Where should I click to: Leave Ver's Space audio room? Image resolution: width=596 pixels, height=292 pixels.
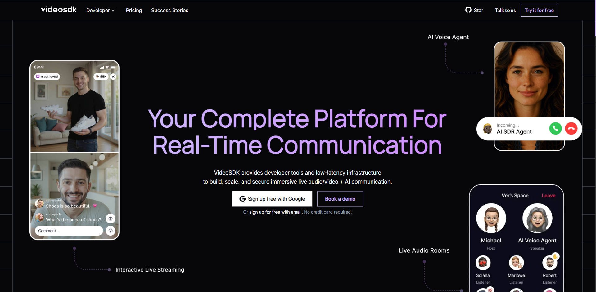point(548,196)
